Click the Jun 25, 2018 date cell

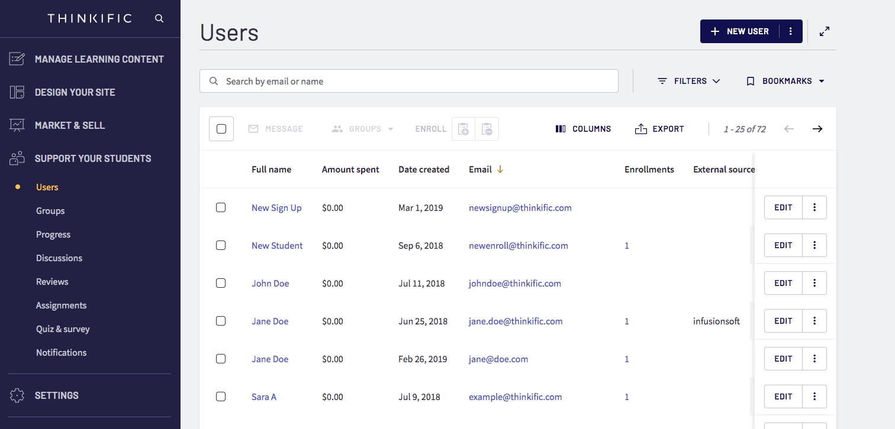pyautogui.click(x=423, y=321)
